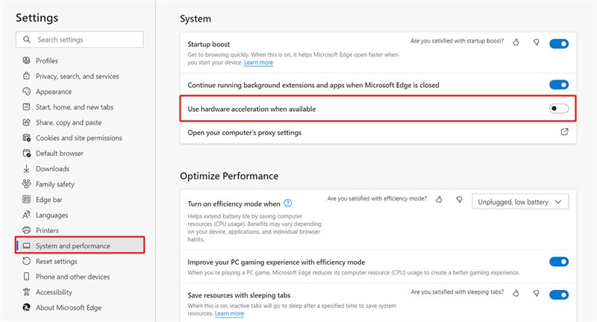Click thumbs down for efficiency mode

click(x=459, y=200)
